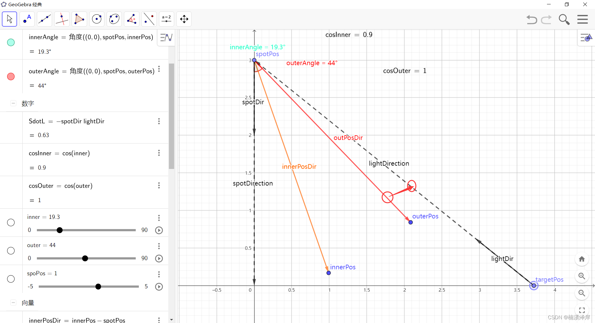
Task: Select the targetPos point in graph
Action: pyautogui.click(x=534, y=285)
